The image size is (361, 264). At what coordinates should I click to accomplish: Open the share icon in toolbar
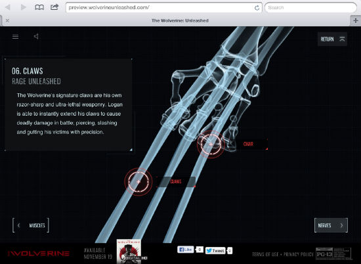tap(54, 7)
